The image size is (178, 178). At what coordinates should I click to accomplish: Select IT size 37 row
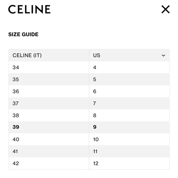click(89, 103)
